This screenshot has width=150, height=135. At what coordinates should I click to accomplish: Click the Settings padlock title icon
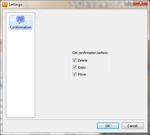pyautogui.click(x=5, y=5)
